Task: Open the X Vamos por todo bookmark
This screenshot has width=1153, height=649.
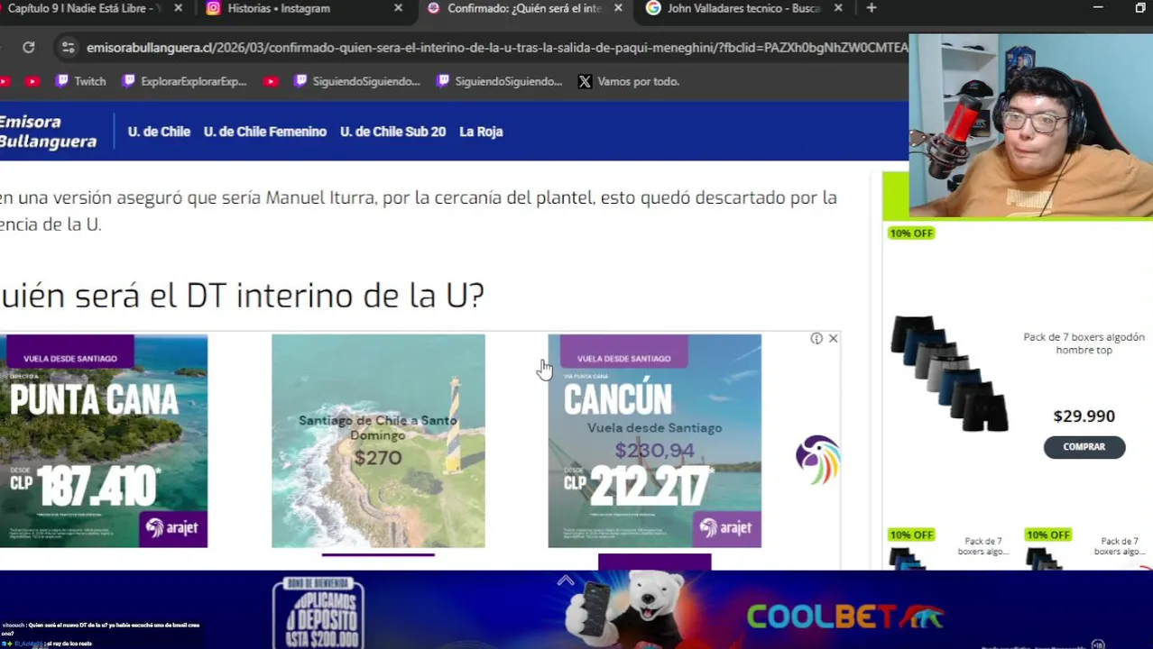Action: pos(628,81)
